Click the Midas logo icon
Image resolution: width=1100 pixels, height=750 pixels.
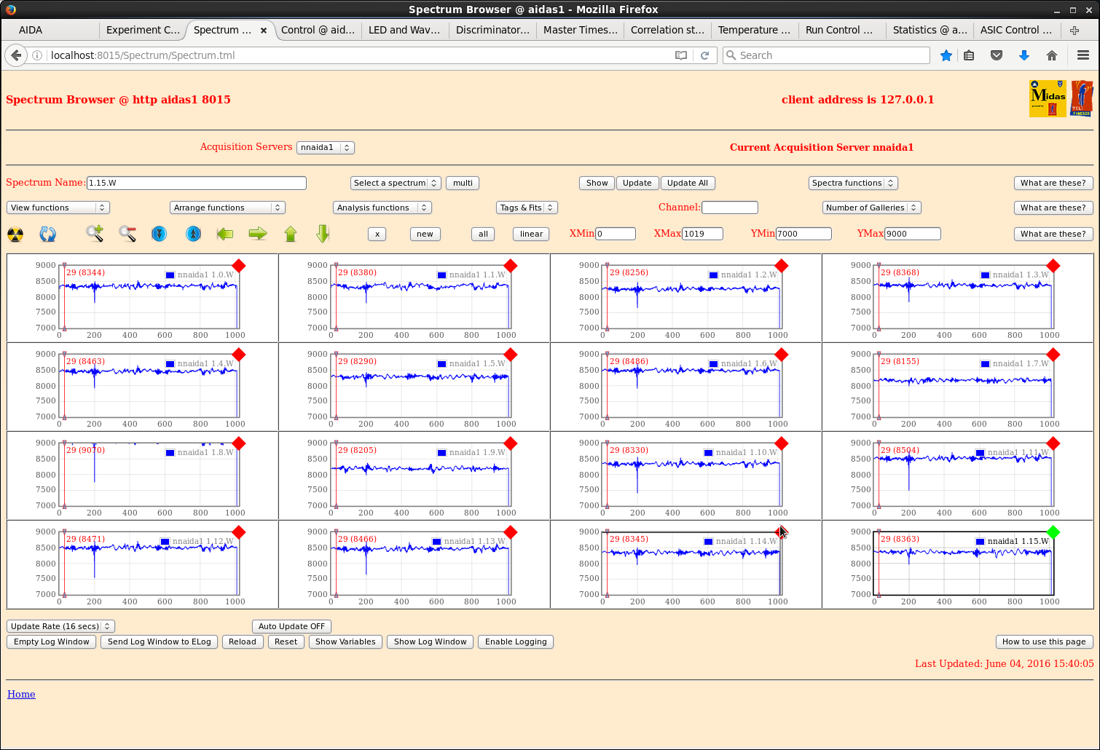[1048, 98]
